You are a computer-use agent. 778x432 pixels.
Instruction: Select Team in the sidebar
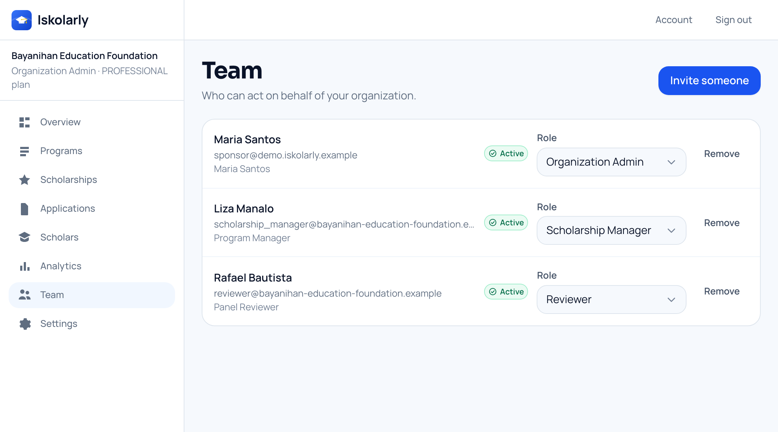(x=92, y=295)
